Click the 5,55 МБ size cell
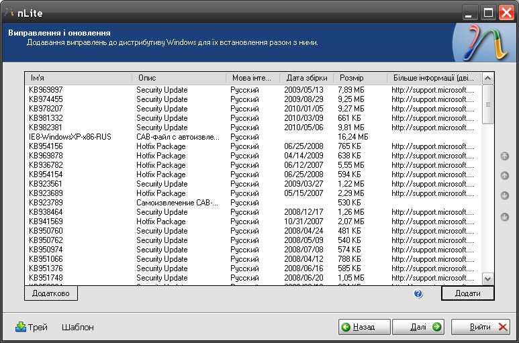The image size is (519, 343). tap(351, 165)
